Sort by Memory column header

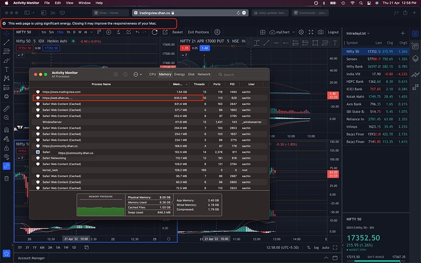(x=179, y=84)
